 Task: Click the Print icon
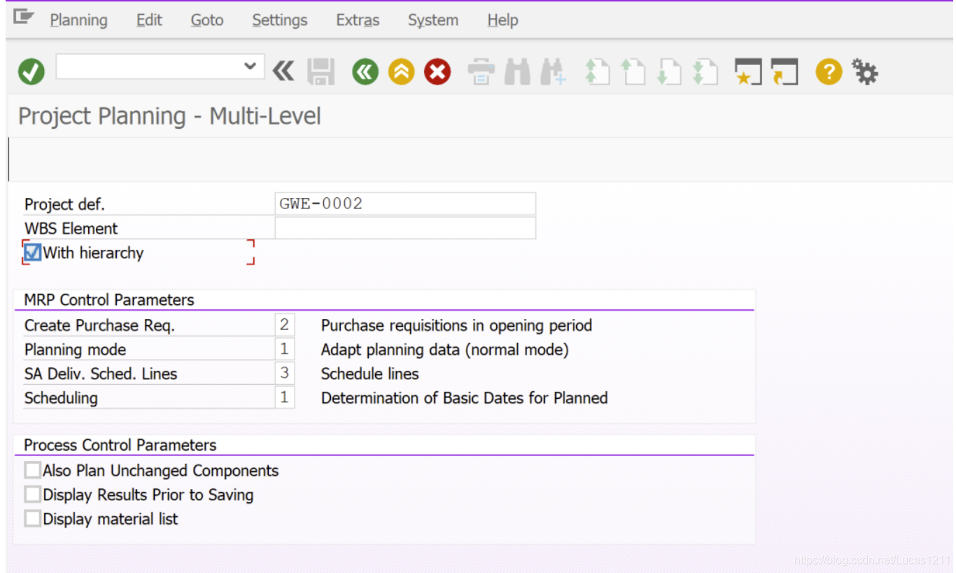click(x=481, y=71)
